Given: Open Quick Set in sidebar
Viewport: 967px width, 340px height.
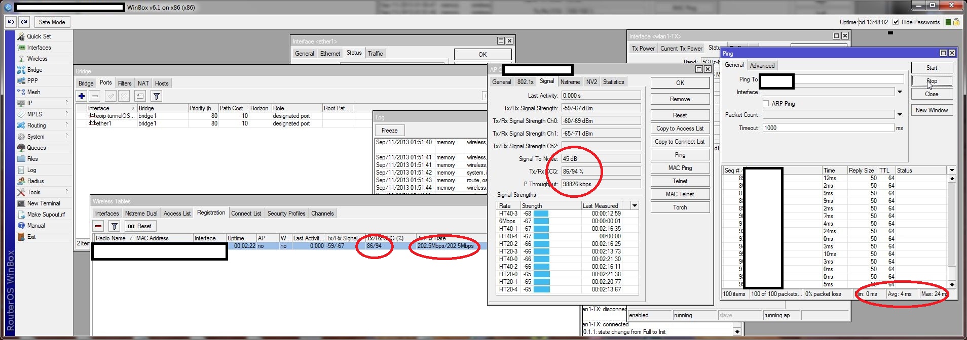Looking at the screenshot, I should pos(39,36).
